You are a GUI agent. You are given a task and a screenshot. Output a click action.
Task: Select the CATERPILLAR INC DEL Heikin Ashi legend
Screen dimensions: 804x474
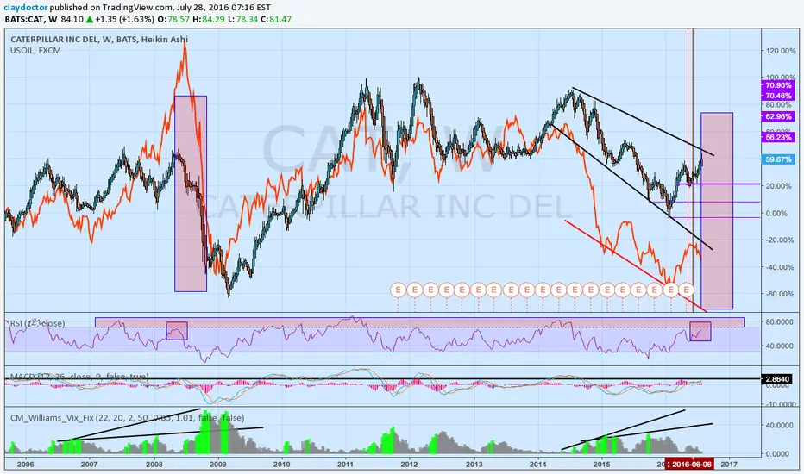click(99, 40)
